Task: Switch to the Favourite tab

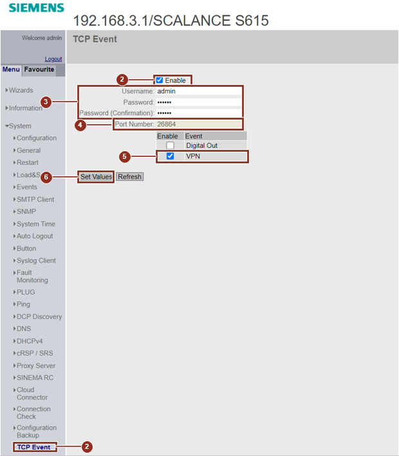Action: (39, 69)
